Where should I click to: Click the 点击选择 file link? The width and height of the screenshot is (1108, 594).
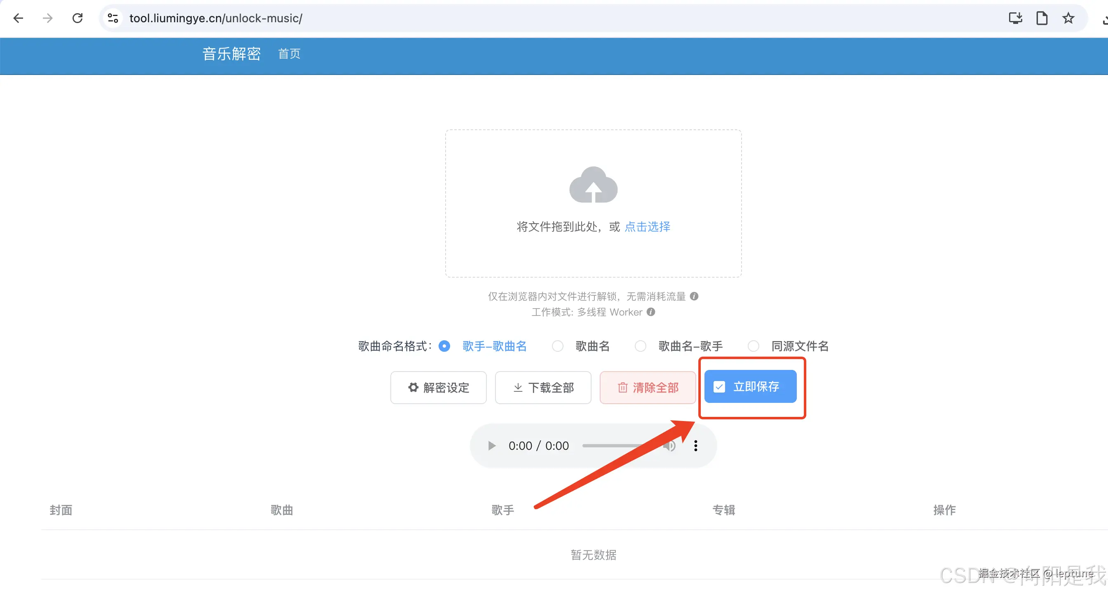pyautogui.click(x=647, y=227)
